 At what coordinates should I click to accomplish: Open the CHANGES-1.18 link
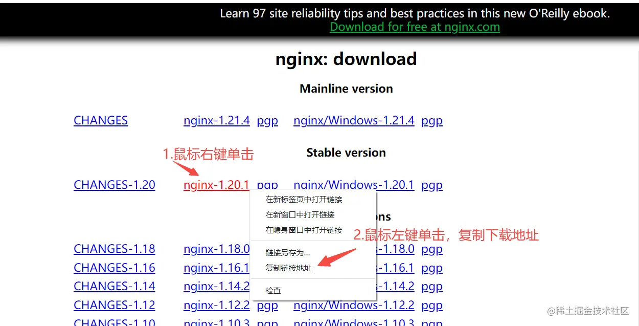click(x=115, y=249)
